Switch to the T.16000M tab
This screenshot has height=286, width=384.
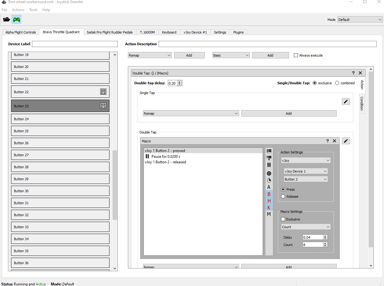[147, 32]
